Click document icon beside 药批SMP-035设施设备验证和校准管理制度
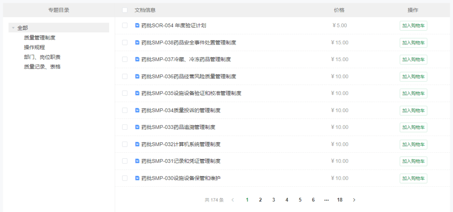 tap(137, 93)
